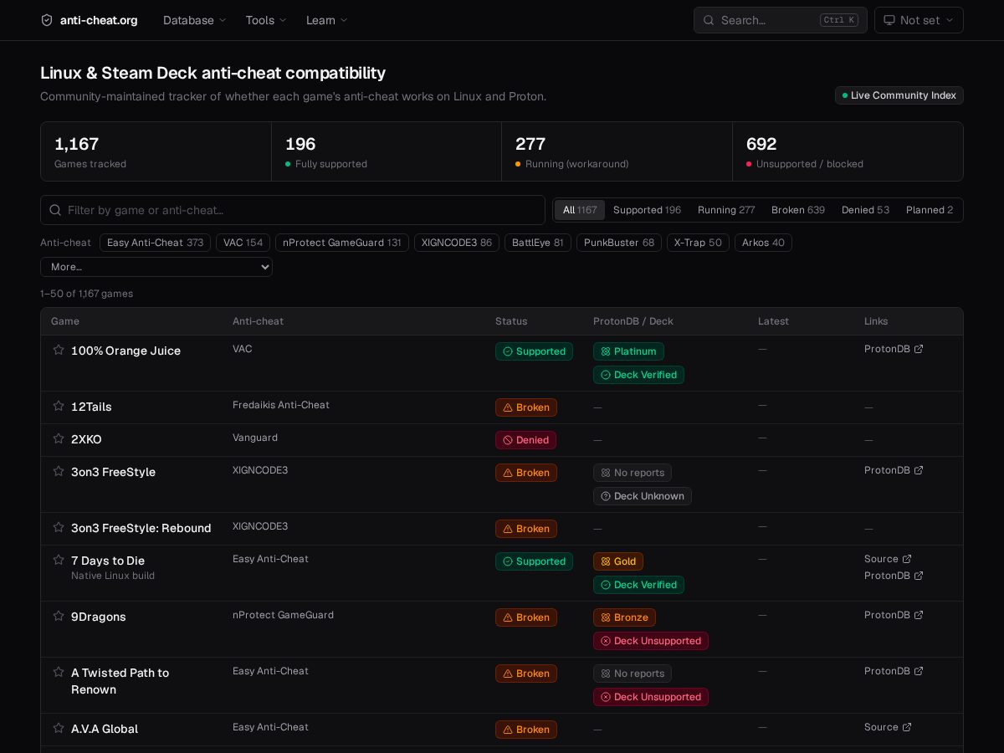Screen dimensions: 1004x753
Task: Star 3on3 FreeStyle: Rebound
Action: (x=59, y=527)
